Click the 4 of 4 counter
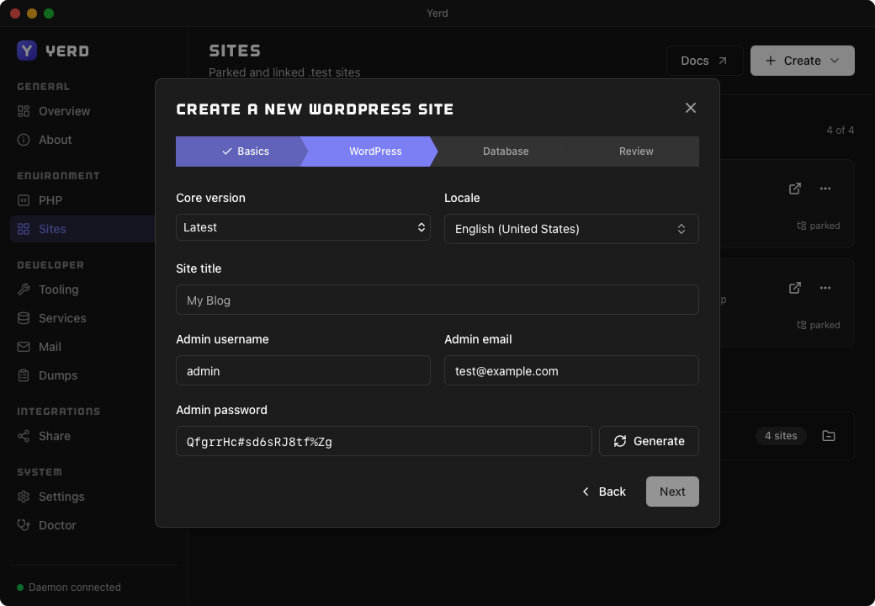Viewport: 875px width, 606px height. (x=840, y=130)
